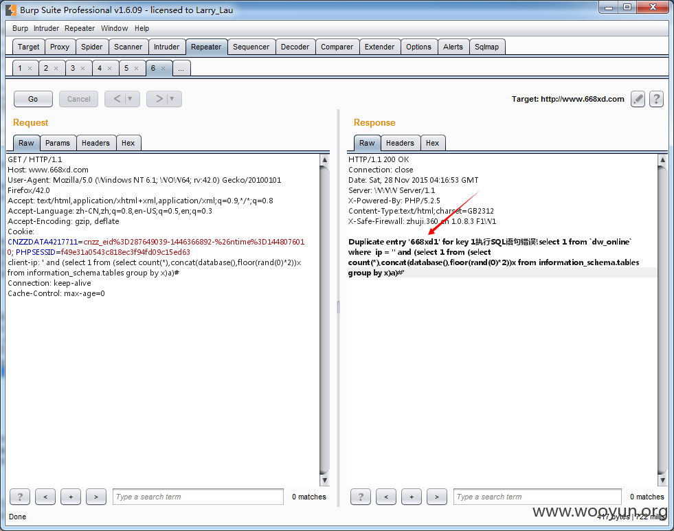
Task: Close repeater tab 4 with its x
Action: (110, 68)
